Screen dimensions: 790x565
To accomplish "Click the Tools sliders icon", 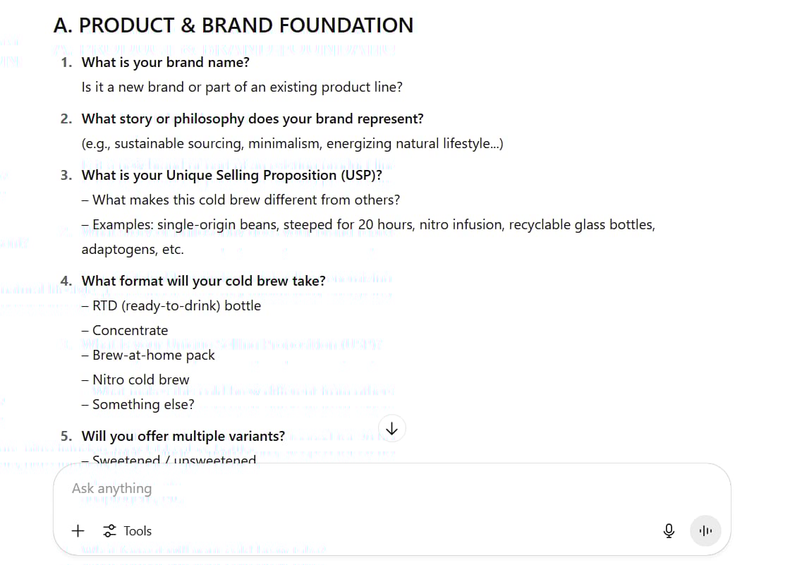I will [109, 530].
